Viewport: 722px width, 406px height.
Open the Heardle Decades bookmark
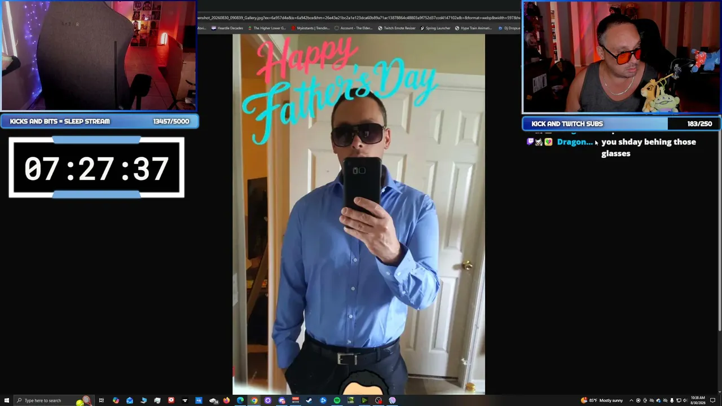pos(227,28)
